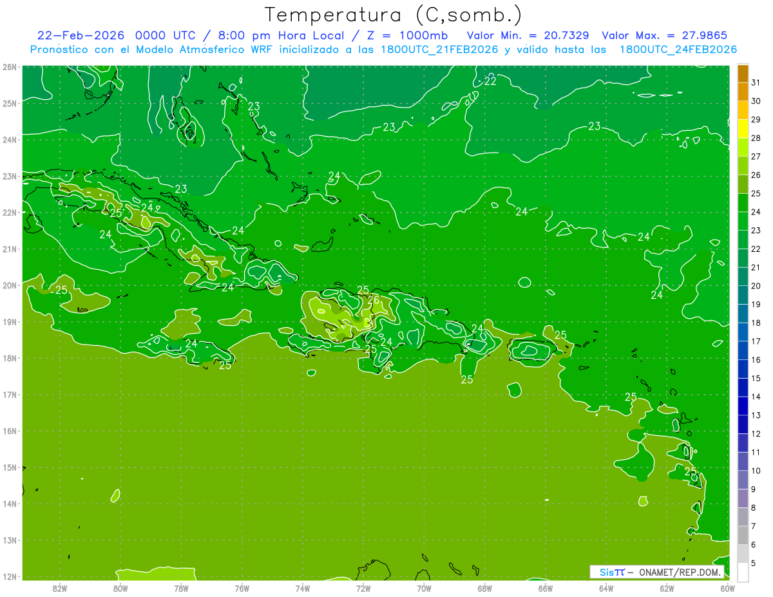
Task: Click the legend swatch between 28 and 29
Action: pos(743,129)
